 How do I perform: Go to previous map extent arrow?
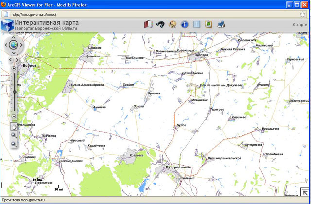[x=10, y=60]
